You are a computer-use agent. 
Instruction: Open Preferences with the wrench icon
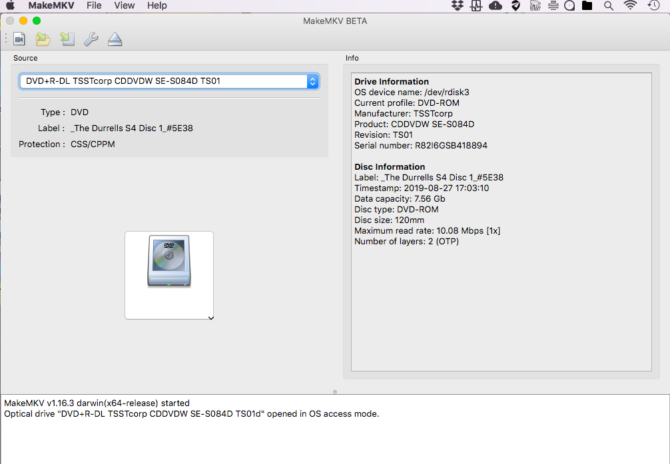click(91, 39)
